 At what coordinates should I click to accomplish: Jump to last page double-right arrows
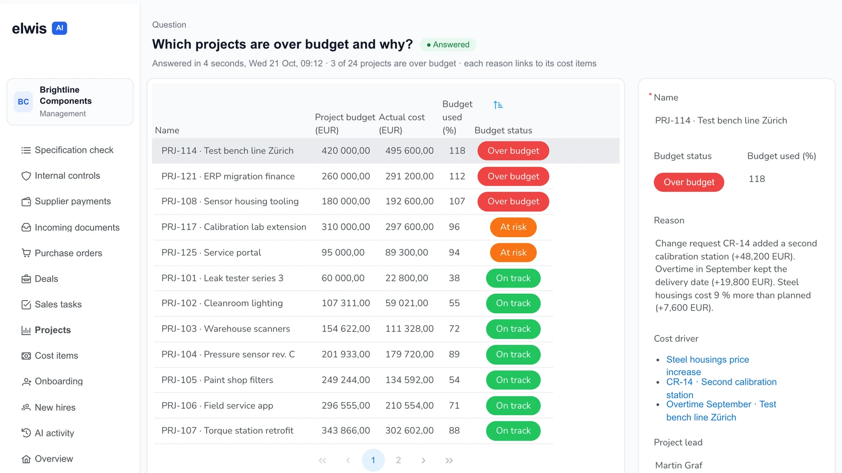point(449,460)
